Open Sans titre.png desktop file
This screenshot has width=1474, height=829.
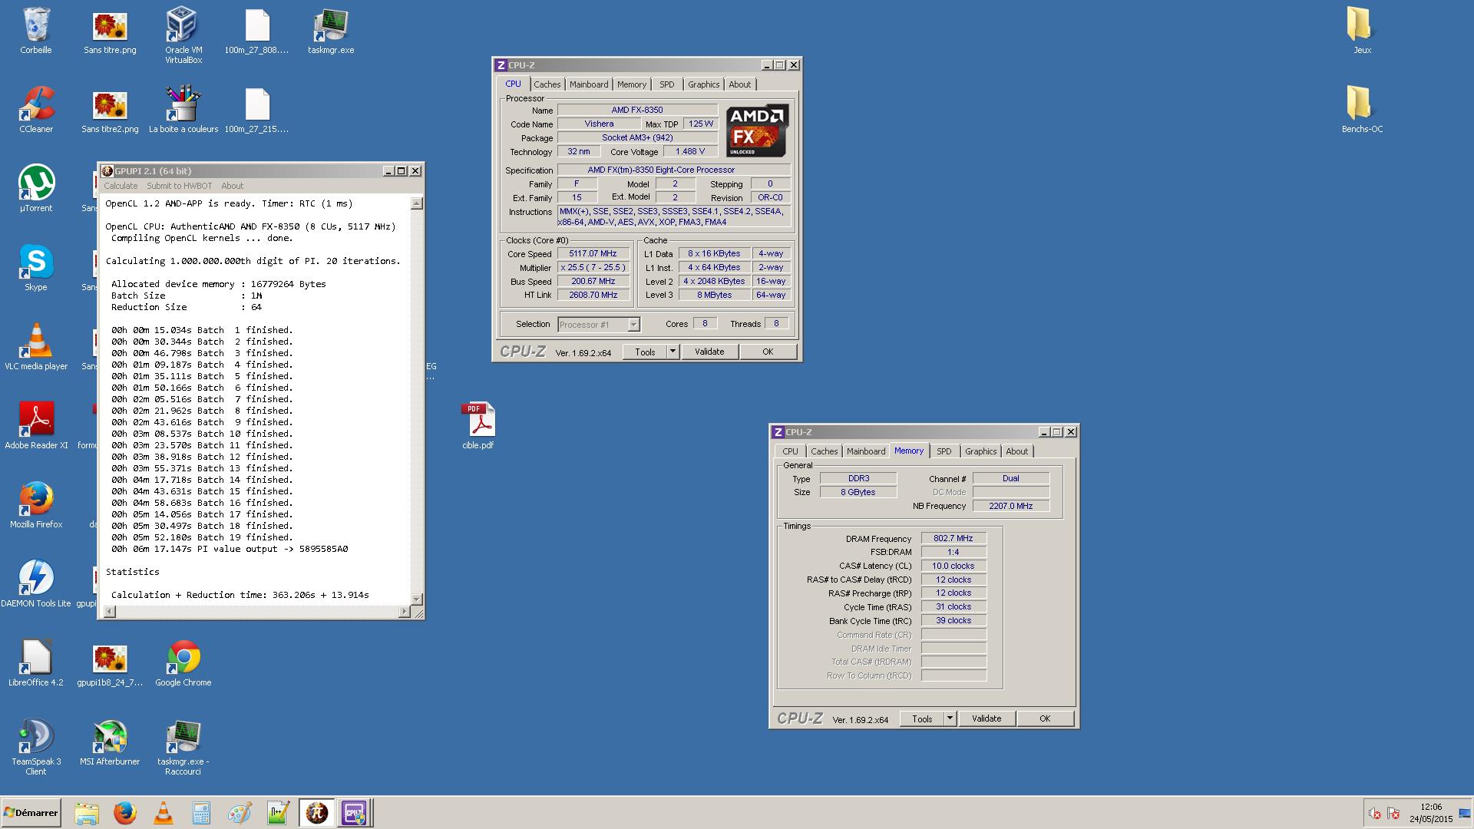click(x=110, y=31)
